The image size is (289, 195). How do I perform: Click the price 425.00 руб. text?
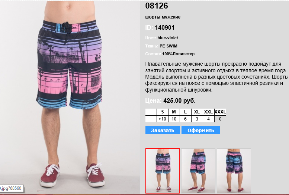point(179,100)
